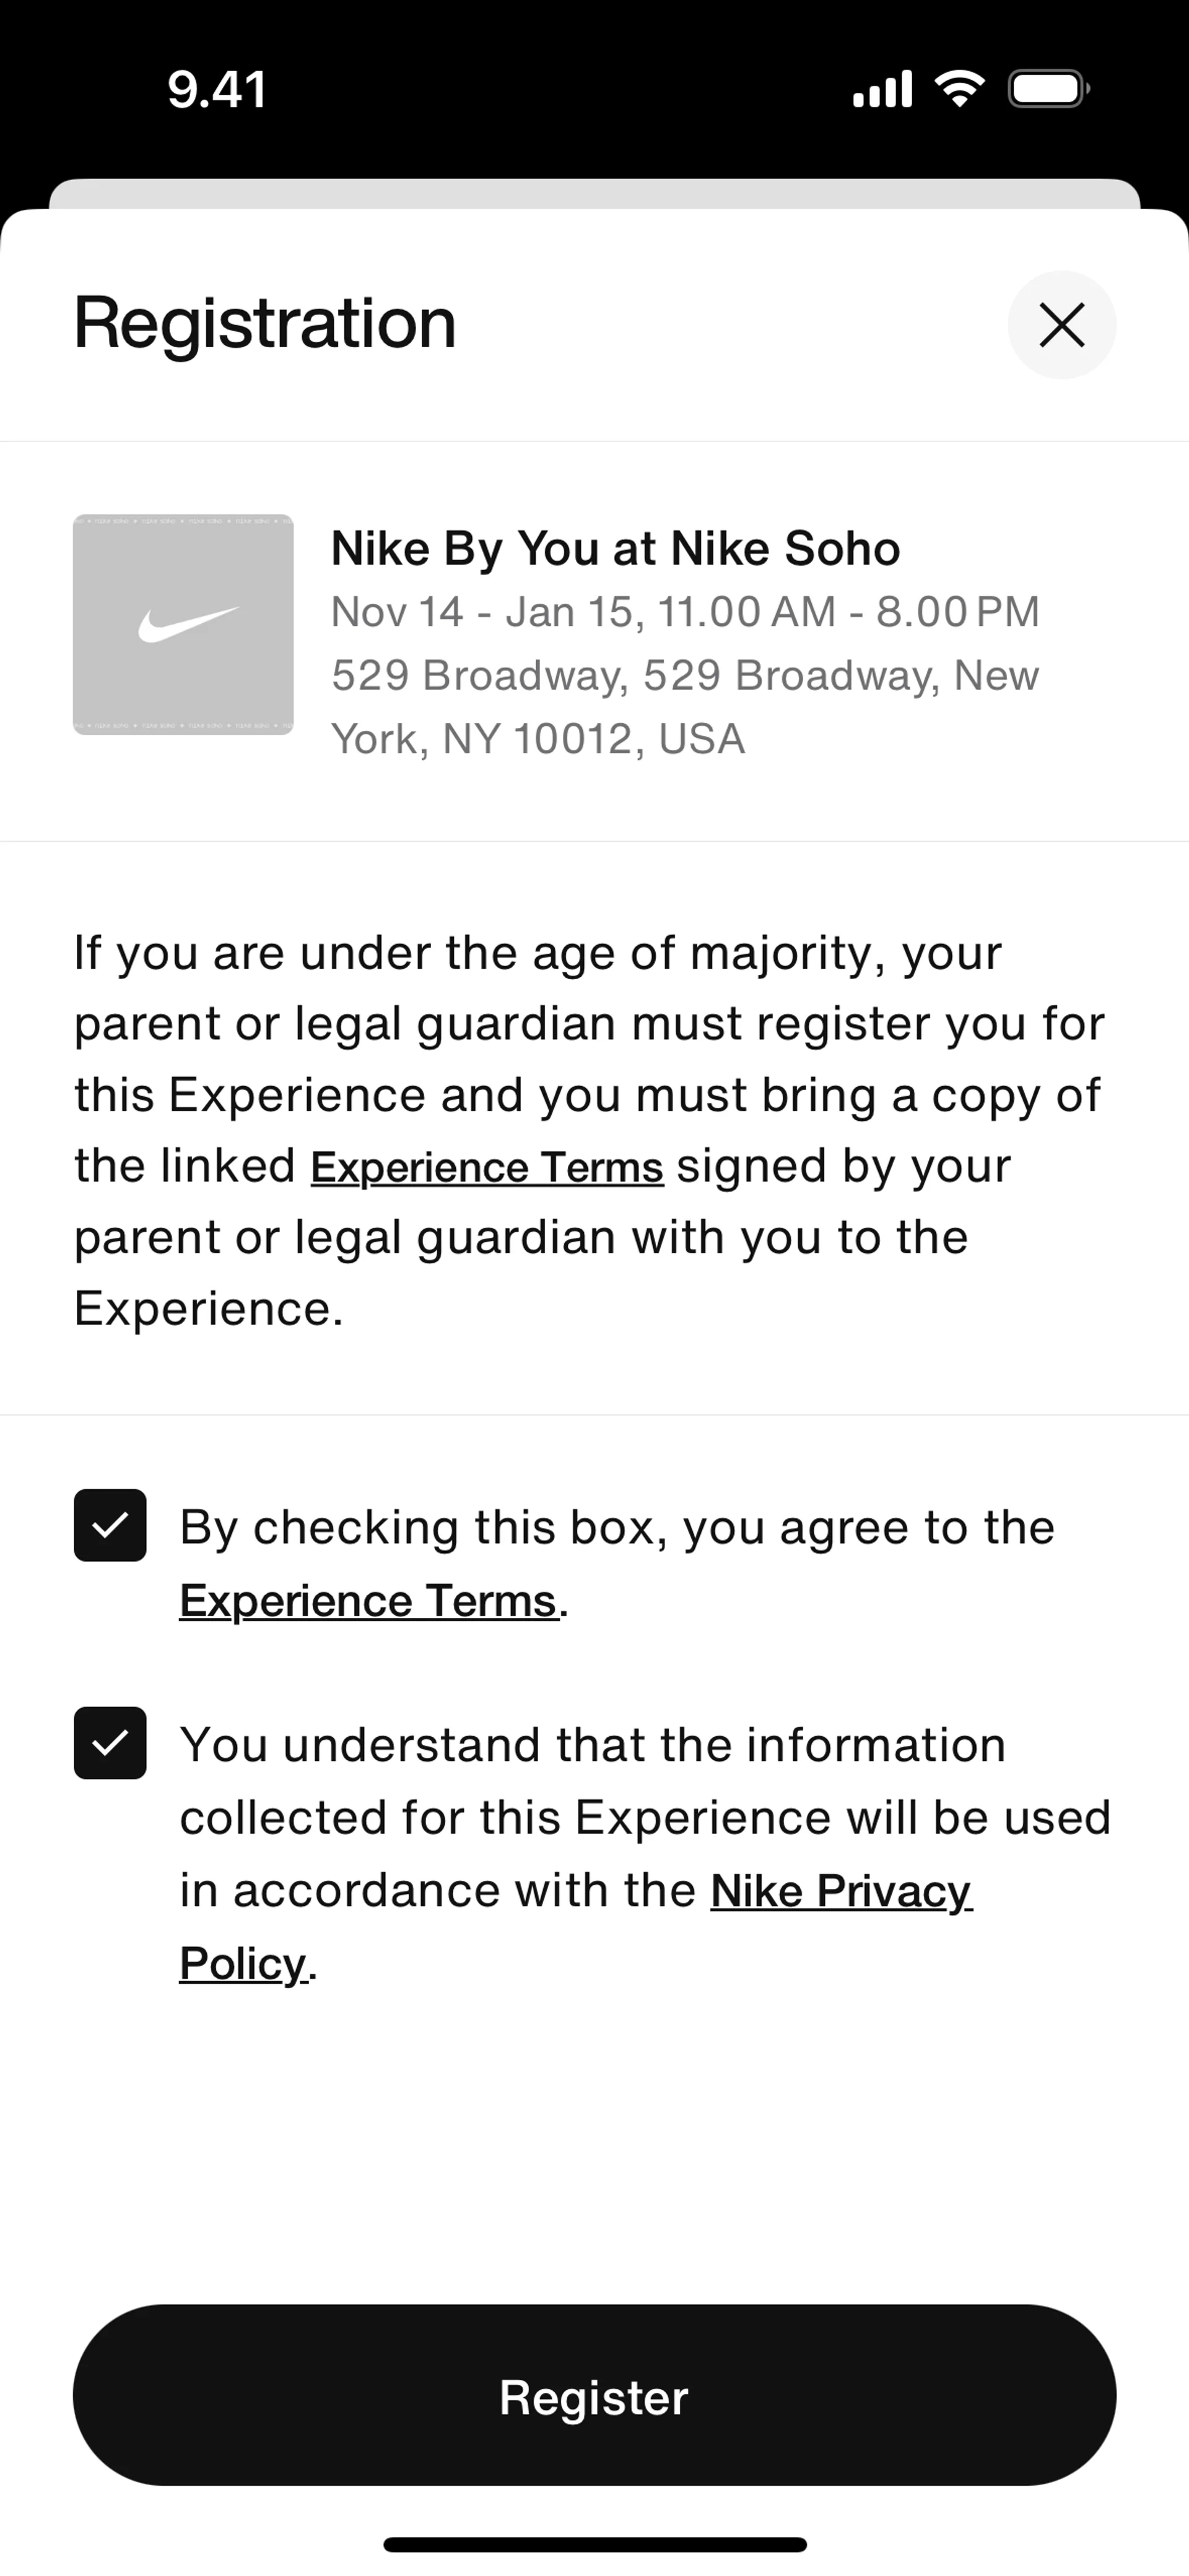Screen dimensions: 1189x2576
Task: Tap the gray card behind the sheet
Action: click(x=594, y=193)
